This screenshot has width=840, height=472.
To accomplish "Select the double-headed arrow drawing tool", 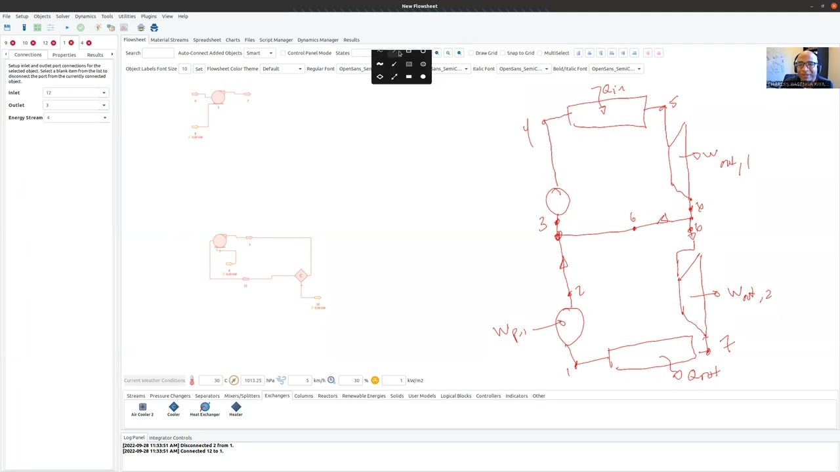I will (394, 77).
